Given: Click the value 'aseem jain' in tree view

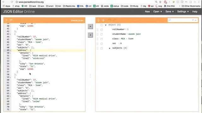Looking at the screenshot, I should tap(134, 34).
